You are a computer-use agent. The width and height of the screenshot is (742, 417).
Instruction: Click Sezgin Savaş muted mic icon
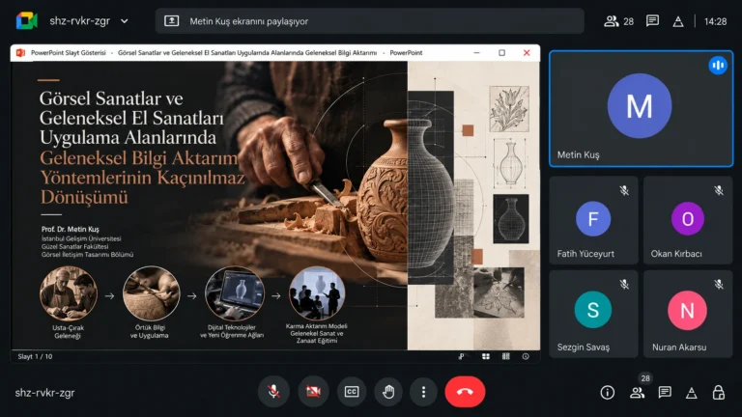624,284
